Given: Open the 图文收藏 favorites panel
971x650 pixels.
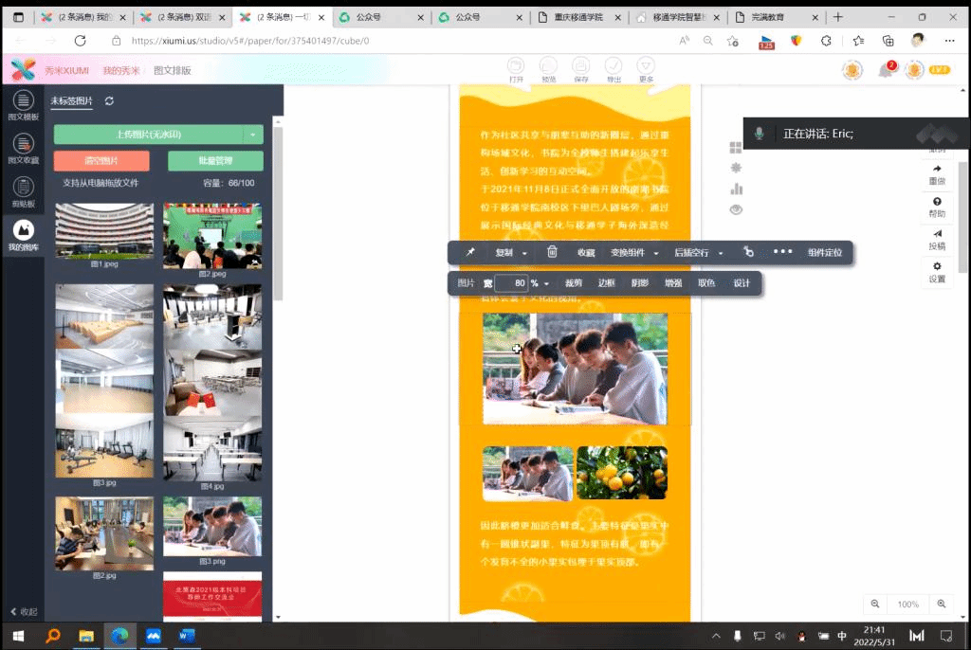Looking at the screenshot, I should [23, 147].
